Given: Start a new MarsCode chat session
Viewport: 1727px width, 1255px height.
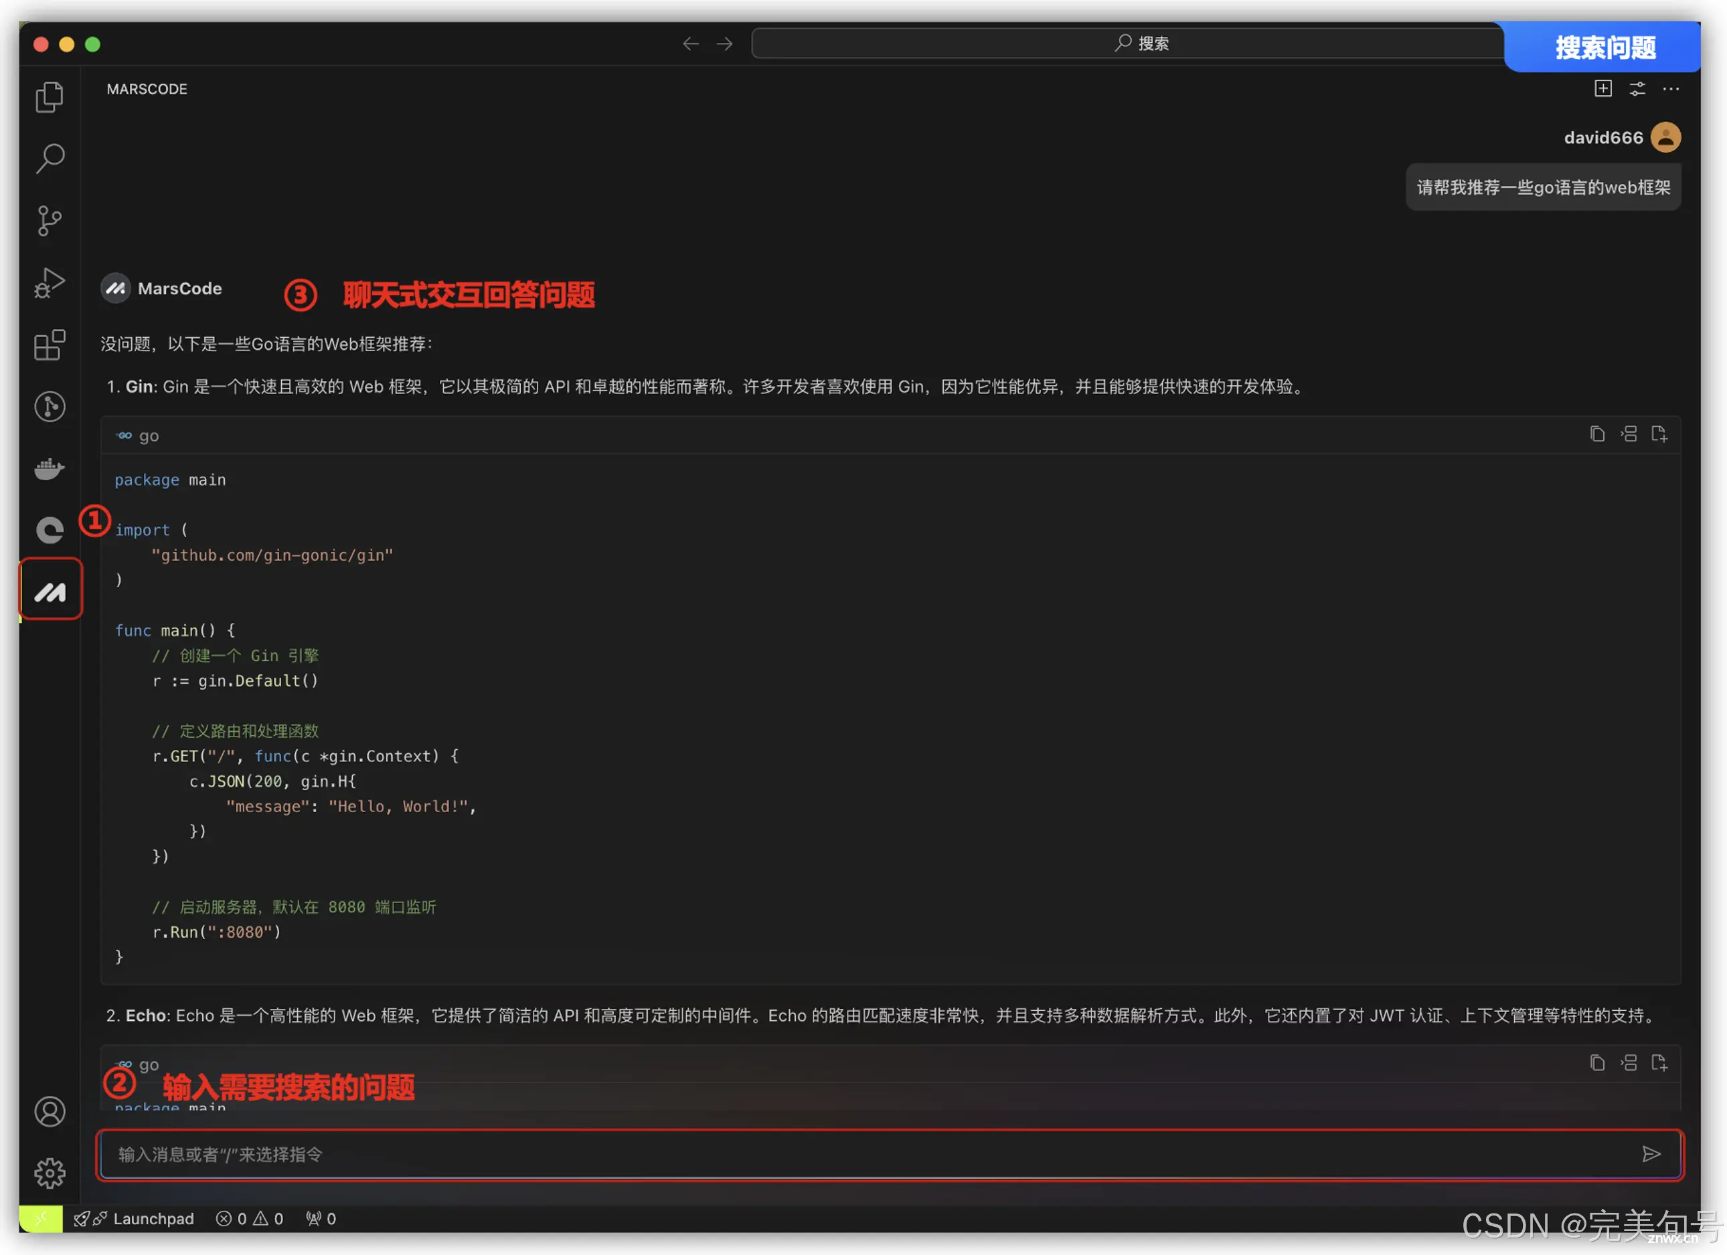Looking at the screenshot, I should 1603,89.
